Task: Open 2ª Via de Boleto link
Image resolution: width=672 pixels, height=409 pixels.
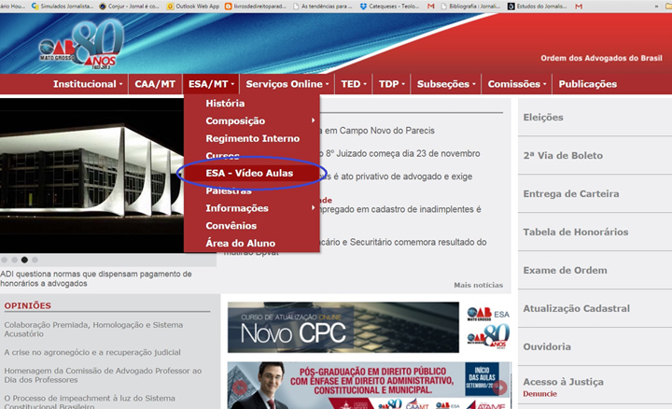Action: tap(563, 156)
